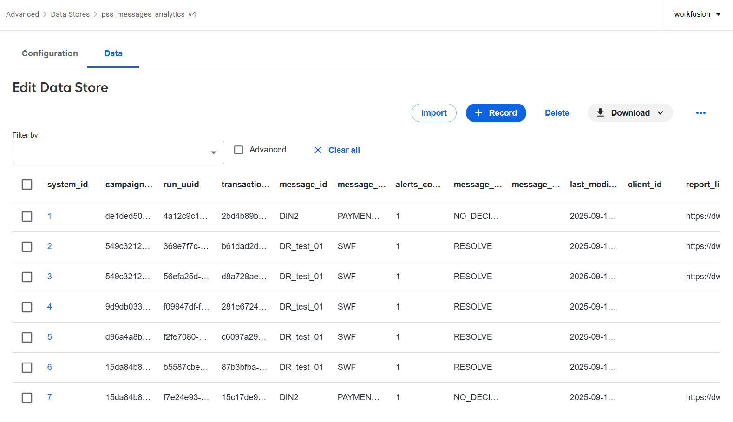This screenshot has width=733, height=422.
Task: Click the transactio… column header
Action: pyautogui.click(x=245, y=185)
